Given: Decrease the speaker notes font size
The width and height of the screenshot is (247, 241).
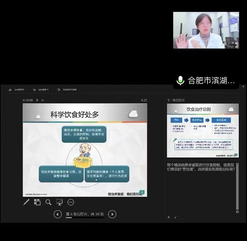Looking at the screenshot, I should [x=175, y=217].
